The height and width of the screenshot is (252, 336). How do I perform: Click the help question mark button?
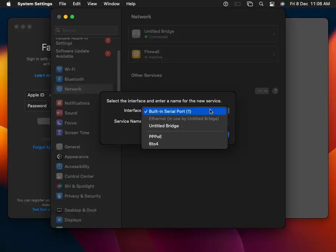[275, 91]
